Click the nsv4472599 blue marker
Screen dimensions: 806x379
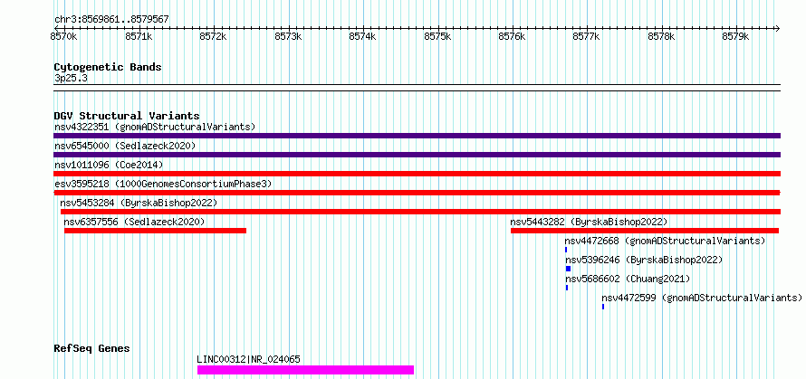click(x=603, y=307)
